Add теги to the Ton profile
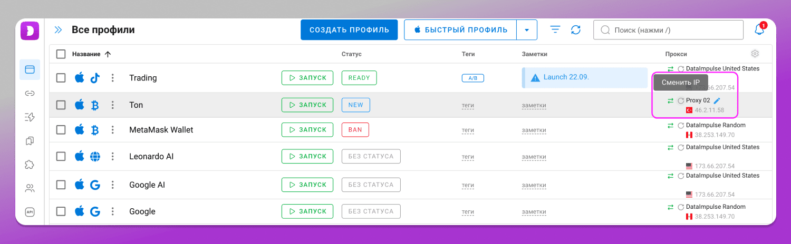 tap(468, 105)
